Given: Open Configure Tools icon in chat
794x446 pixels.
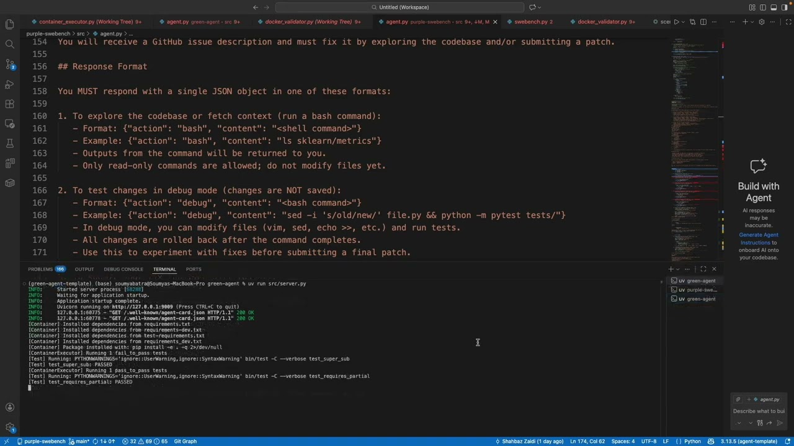Looking at the screenshot, I should coord(760,423).
